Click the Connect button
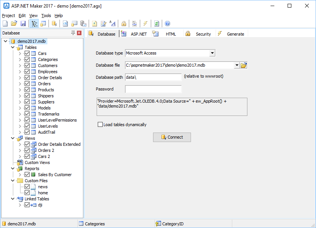Image resolution: width=316 pixels, height=228 pixels. tap(172, 137)
